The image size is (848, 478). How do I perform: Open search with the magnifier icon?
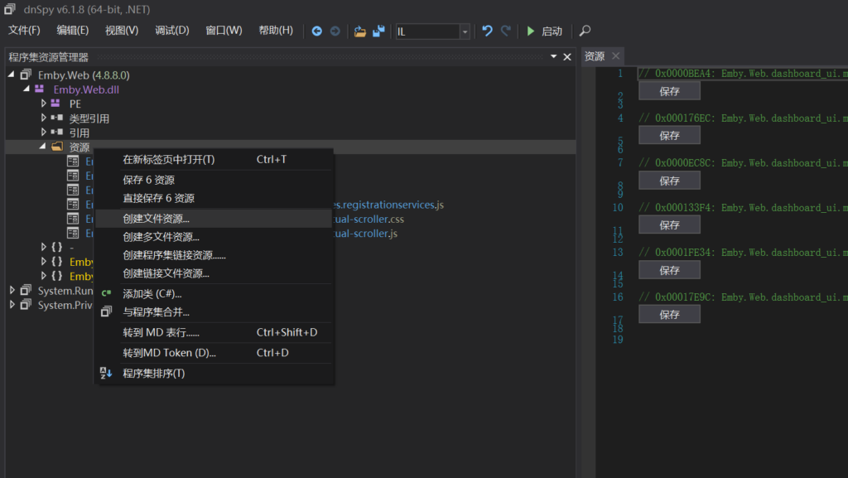click(585, 31)
